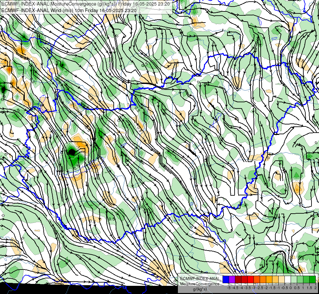Select the amber swatch between -2 and -1.5
This screenshot has width=319, height=294.
269,279
